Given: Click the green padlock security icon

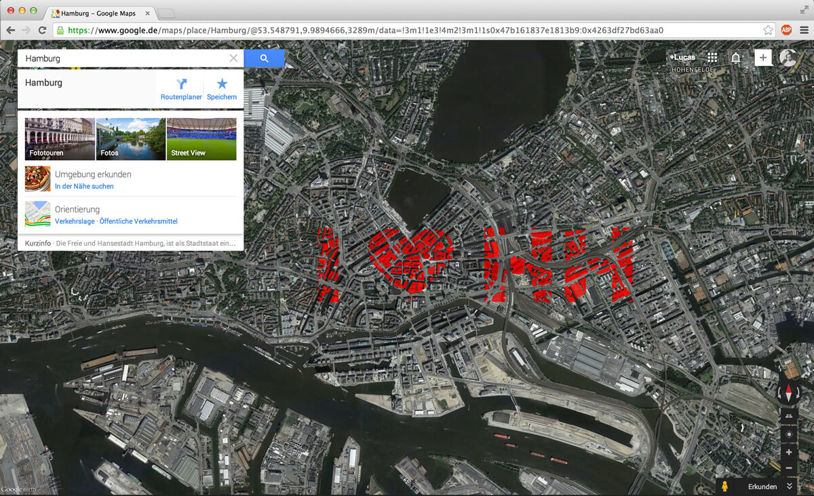Looking at the screenshot, I should [60, 31].
